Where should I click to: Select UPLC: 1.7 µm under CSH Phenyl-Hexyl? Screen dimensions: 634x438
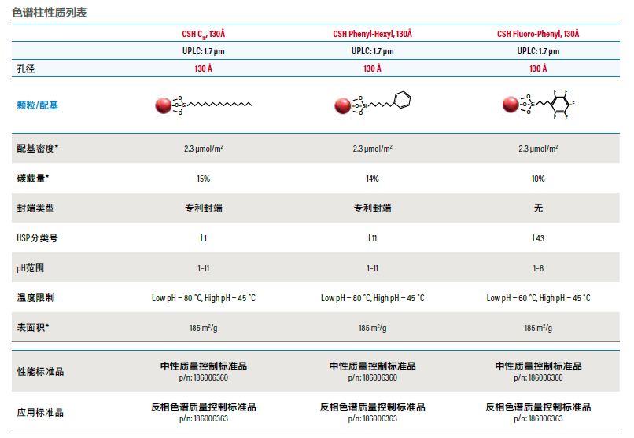coord(372,51)
